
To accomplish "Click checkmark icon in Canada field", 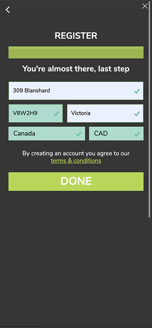I will [79, 134].
